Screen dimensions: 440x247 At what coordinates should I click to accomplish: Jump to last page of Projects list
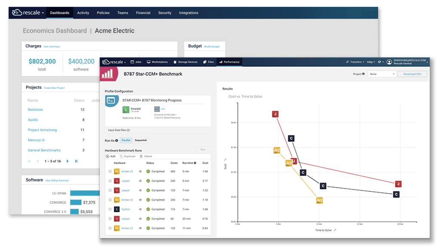click(76, 161)
